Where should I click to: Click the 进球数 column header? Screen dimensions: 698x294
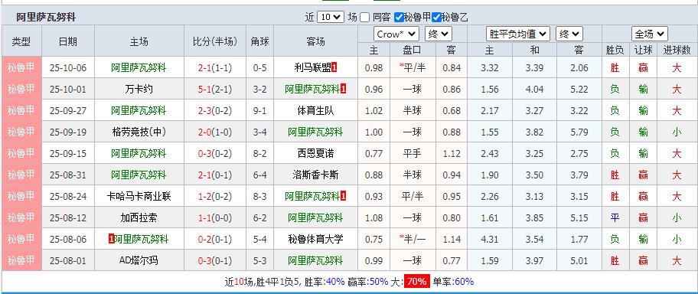pyautogui.click(x=677, y=51)
